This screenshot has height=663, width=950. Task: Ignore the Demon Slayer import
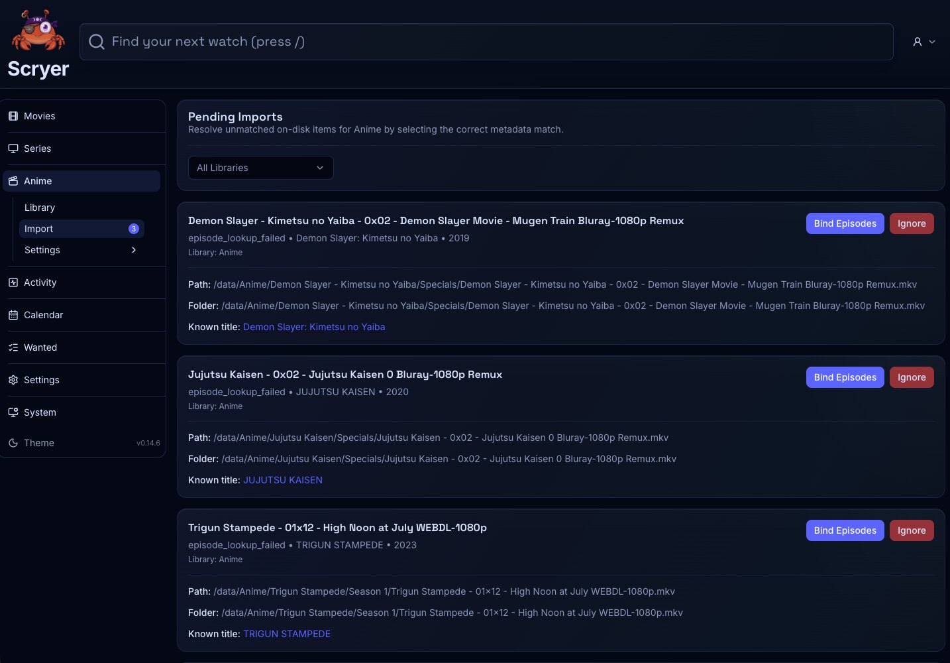pyautogui.click(x=912, y=223)
